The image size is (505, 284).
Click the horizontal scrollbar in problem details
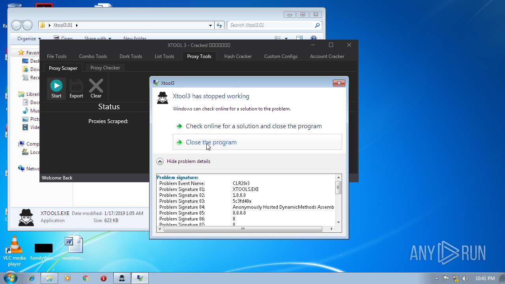pos(243,229)
